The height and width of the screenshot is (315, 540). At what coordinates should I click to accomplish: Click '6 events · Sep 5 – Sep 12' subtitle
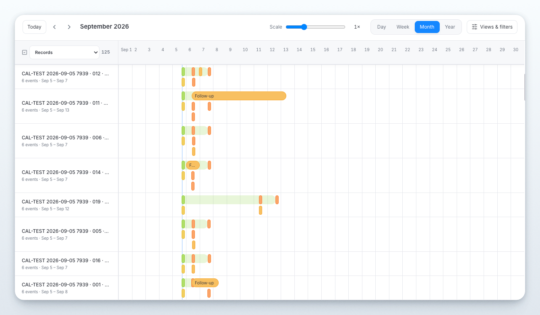(x=46, y=209)
